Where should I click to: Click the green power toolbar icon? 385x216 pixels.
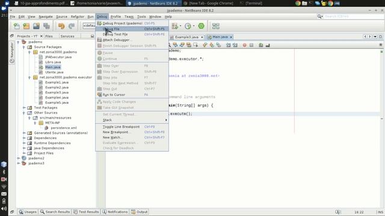pos(201,26)
